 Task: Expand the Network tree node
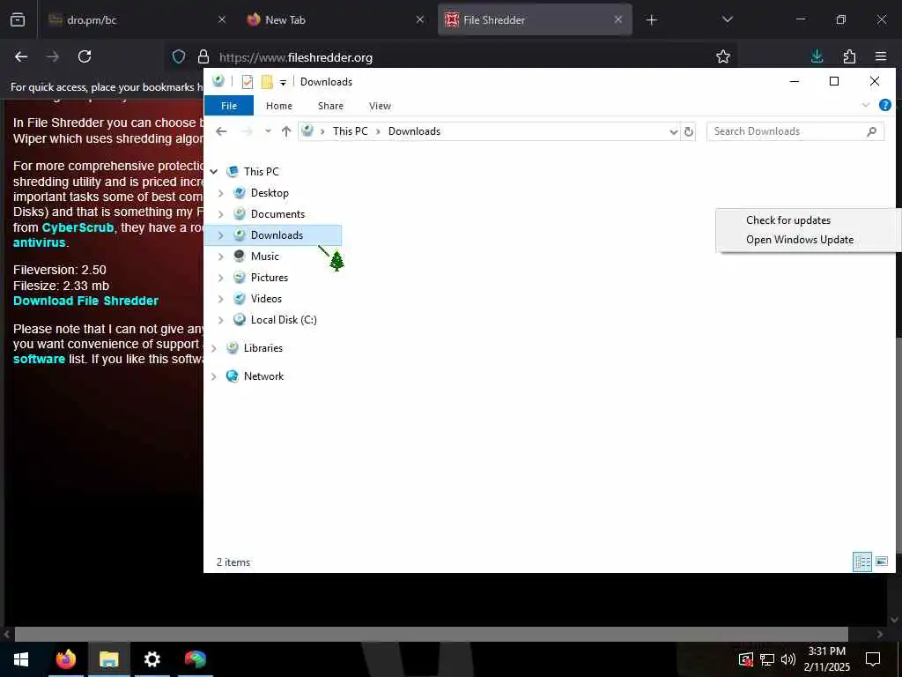[214, 376]
